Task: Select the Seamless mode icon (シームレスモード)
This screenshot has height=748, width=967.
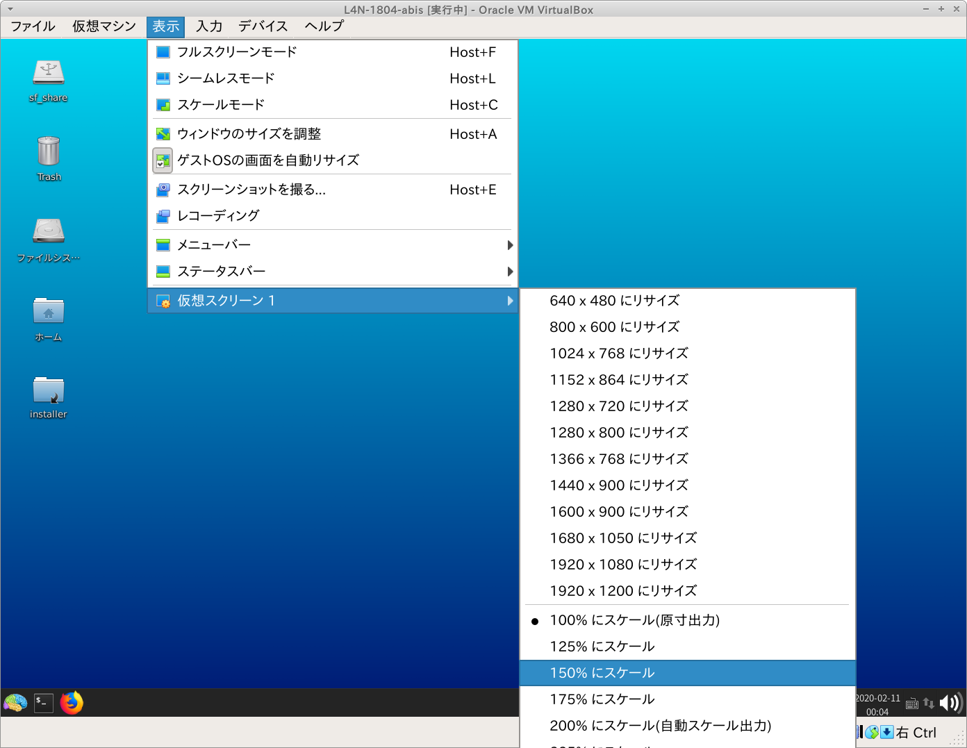Action: [x=163, y=78]
